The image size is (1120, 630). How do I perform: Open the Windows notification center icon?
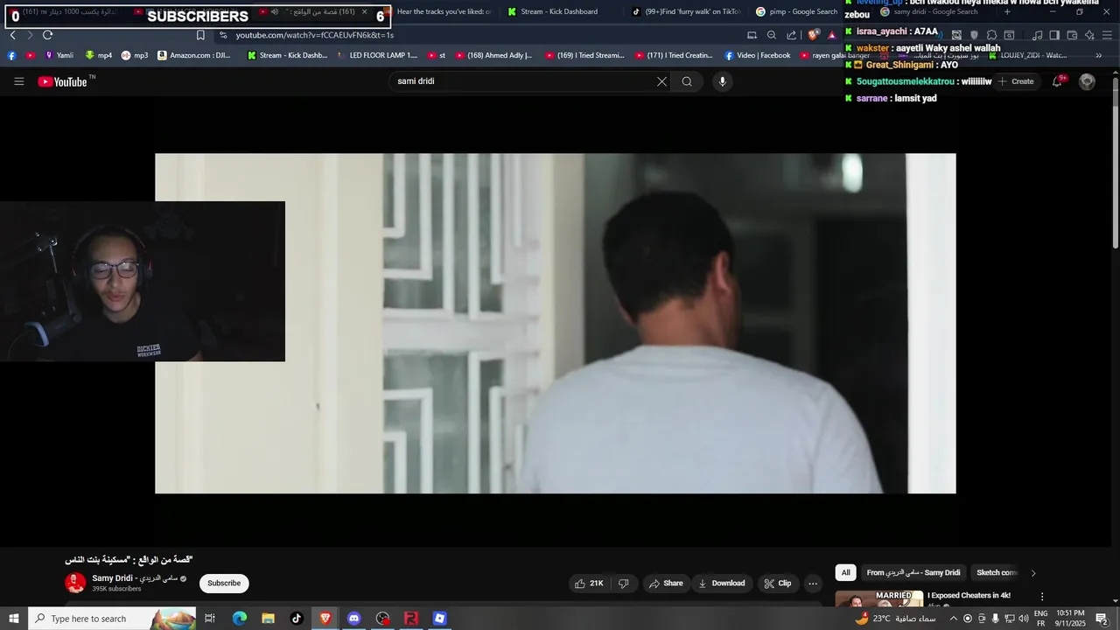[x=1102, y=619]
